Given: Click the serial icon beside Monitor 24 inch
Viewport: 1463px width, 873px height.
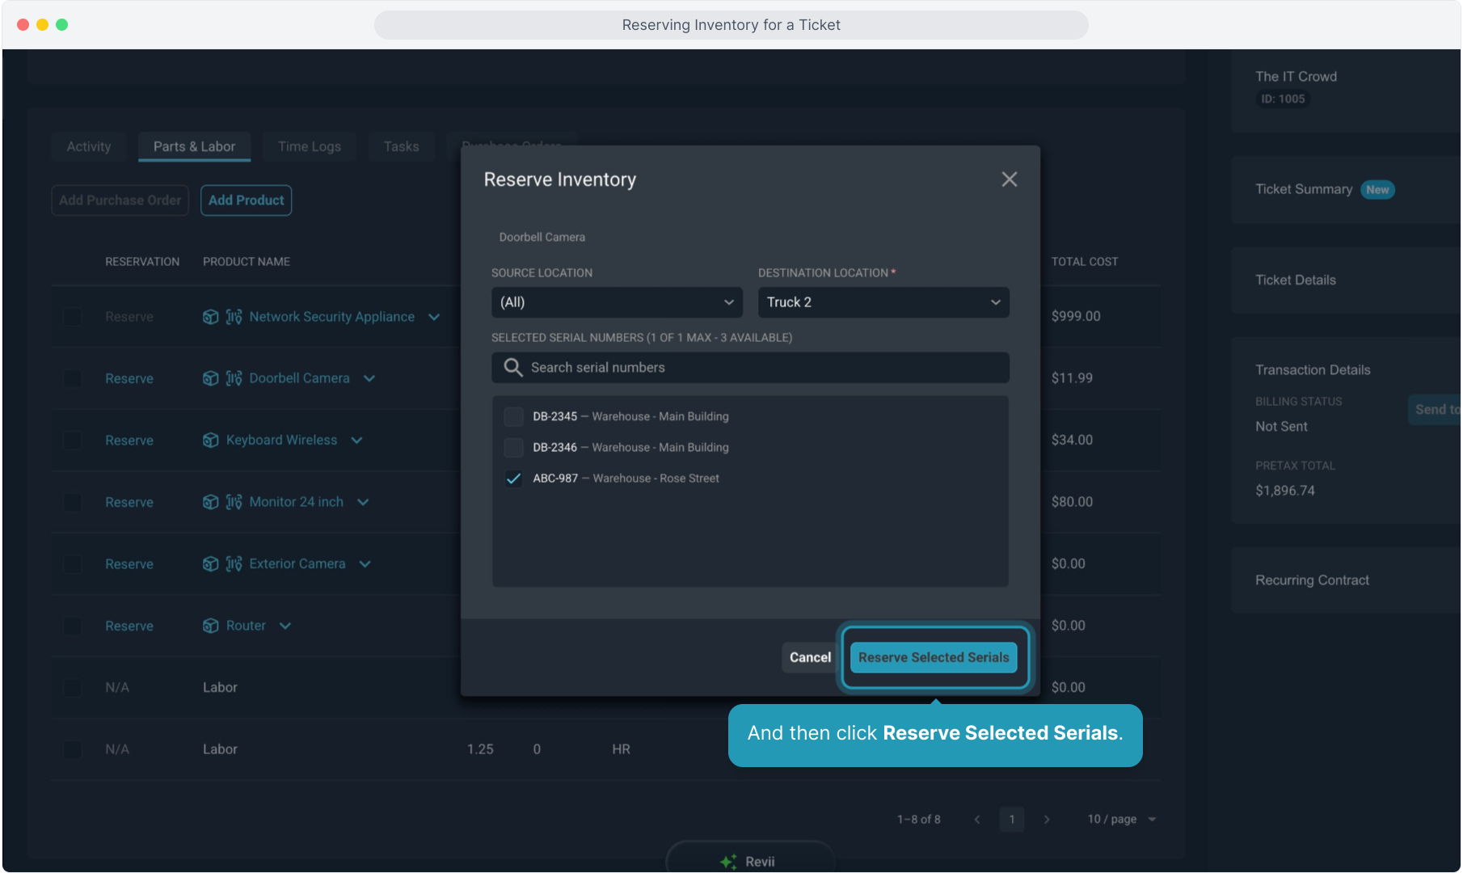Looking at the screenshot, I should tap(234, 502).
